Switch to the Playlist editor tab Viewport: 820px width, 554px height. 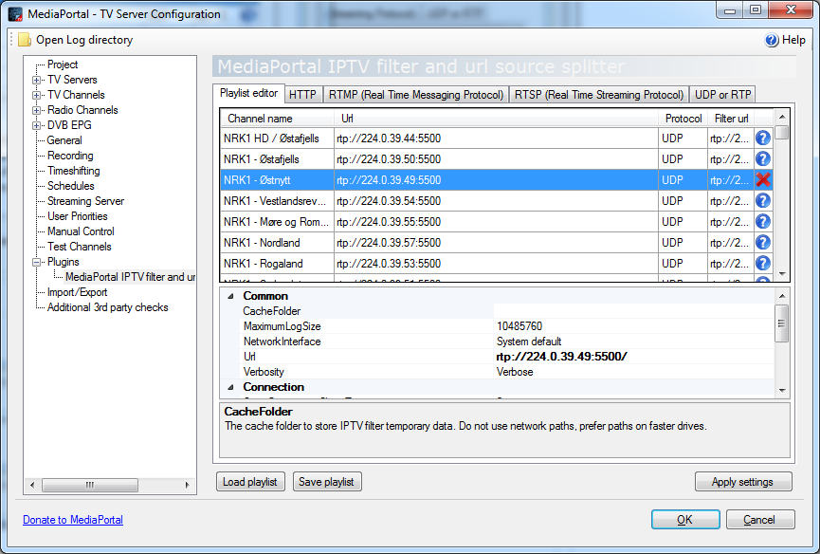pyautogui.click(x=249, y=93)
